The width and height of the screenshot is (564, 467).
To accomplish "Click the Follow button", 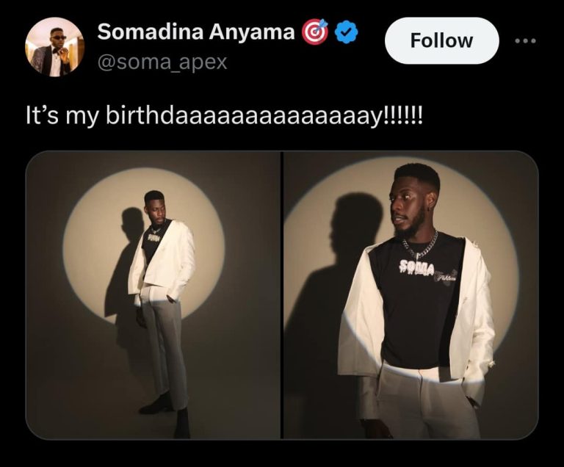I will click(441, 40).
